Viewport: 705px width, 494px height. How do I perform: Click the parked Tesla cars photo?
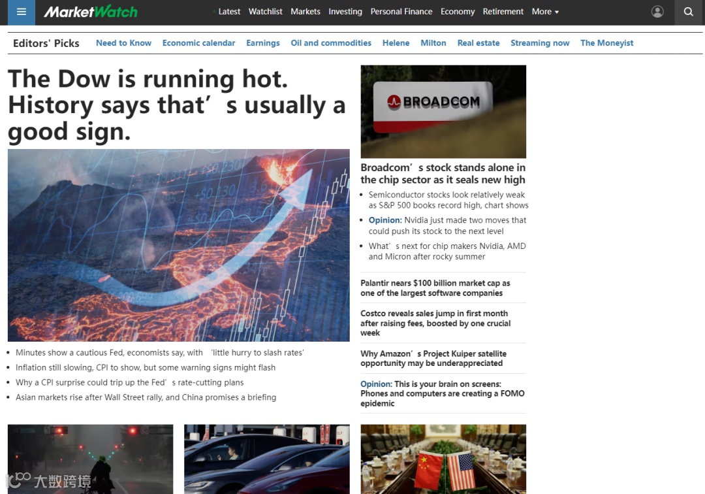266,459
